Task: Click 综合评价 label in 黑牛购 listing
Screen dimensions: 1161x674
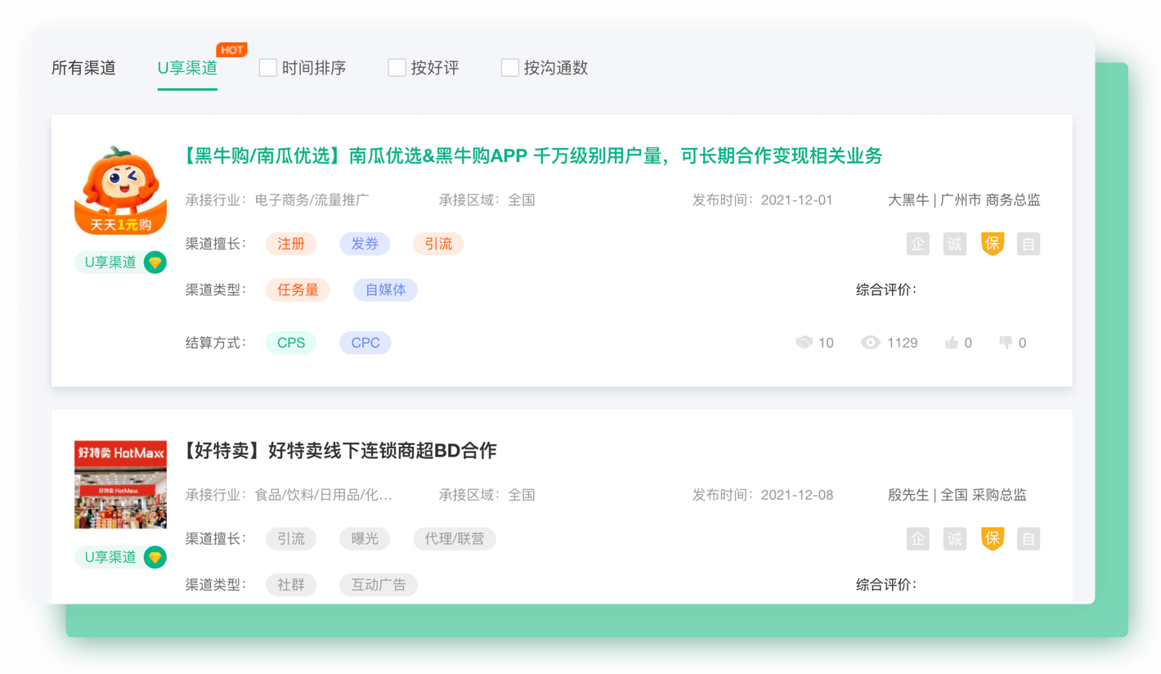Action: click(886, 290)
